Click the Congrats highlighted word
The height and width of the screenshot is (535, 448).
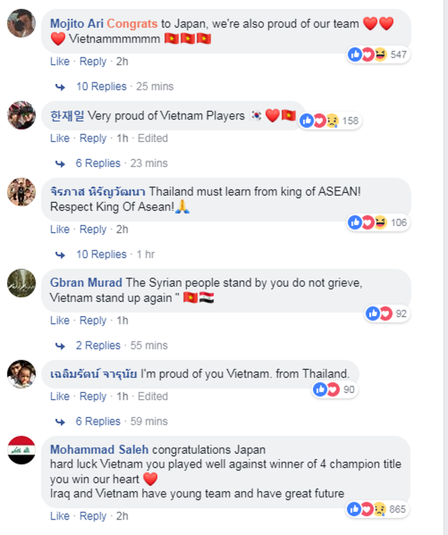coord(132,23)
